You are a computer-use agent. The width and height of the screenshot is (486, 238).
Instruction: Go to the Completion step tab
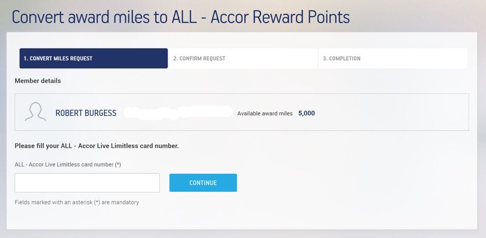[x=392, y=58]
